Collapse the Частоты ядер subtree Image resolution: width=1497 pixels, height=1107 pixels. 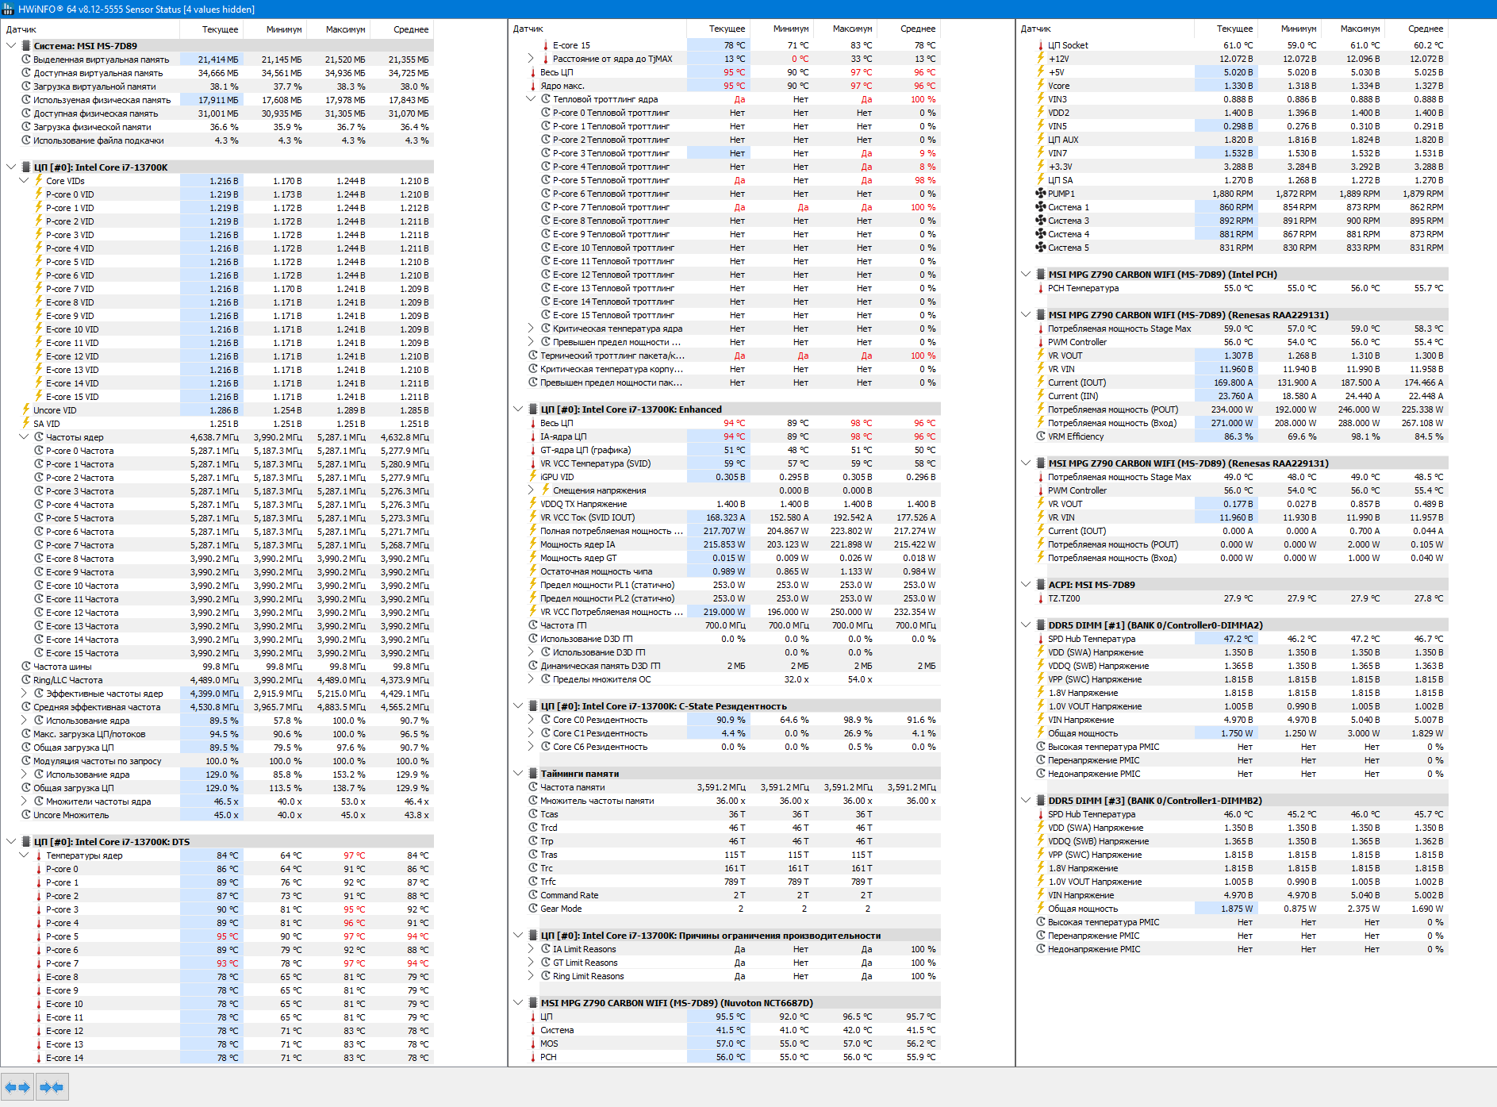pos(24,437)
